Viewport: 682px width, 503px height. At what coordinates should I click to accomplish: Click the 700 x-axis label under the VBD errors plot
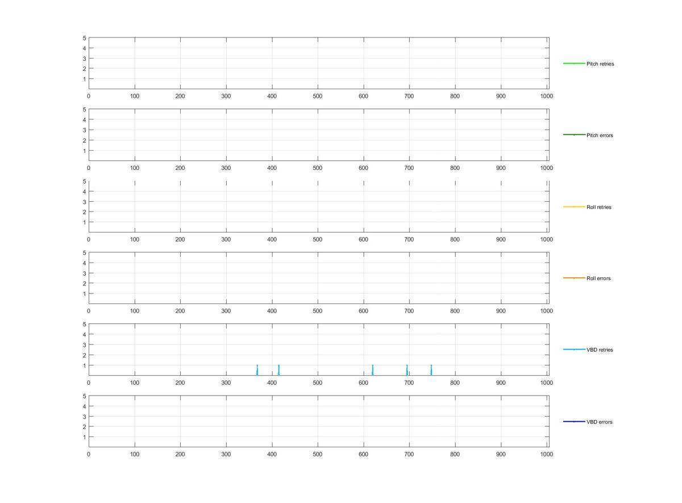(409, 455)
